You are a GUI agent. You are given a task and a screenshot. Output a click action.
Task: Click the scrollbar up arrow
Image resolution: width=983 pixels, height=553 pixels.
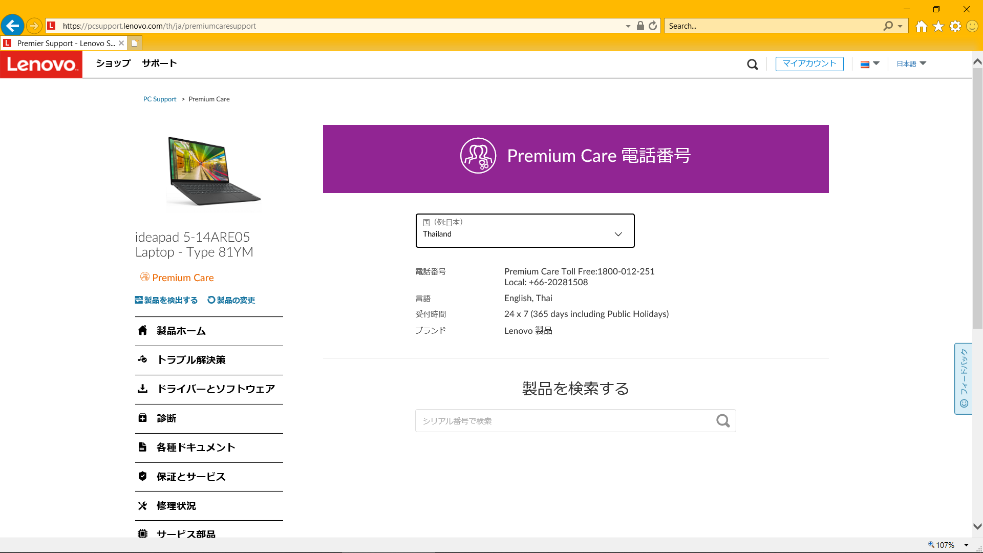(x=977, y=61)
